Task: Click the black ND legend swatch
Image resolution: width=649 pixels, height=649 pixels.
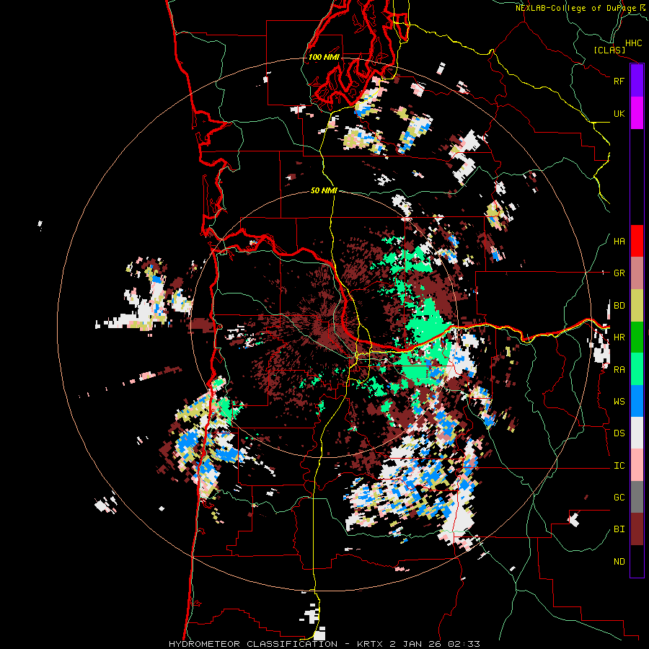Action: tap(637, 561)
